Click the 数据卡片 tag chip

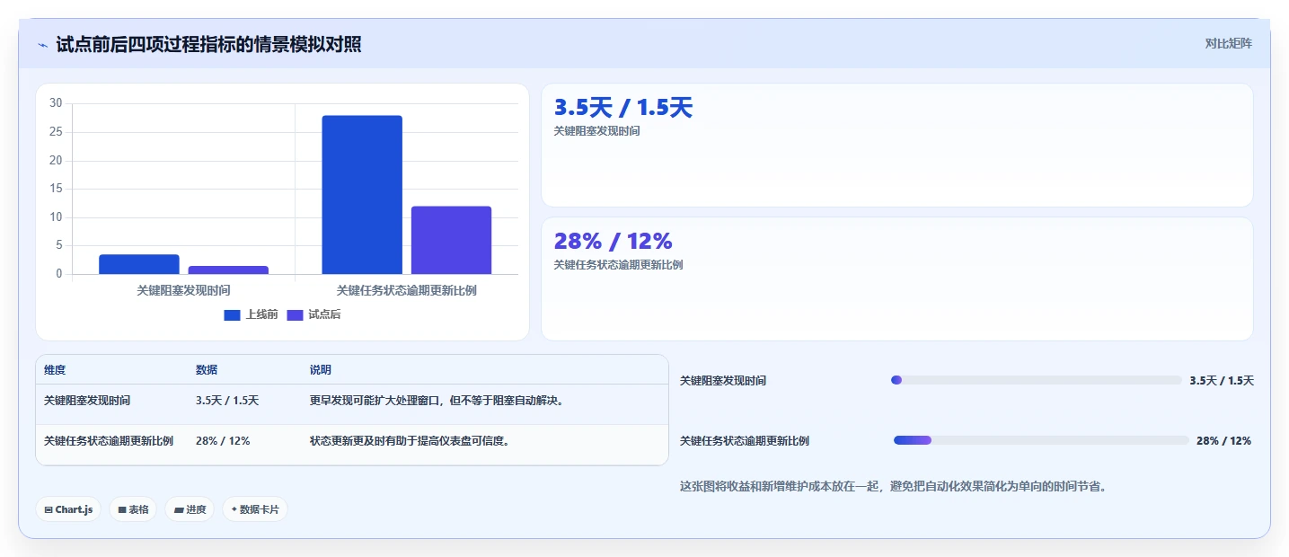[x=255, y=509]
